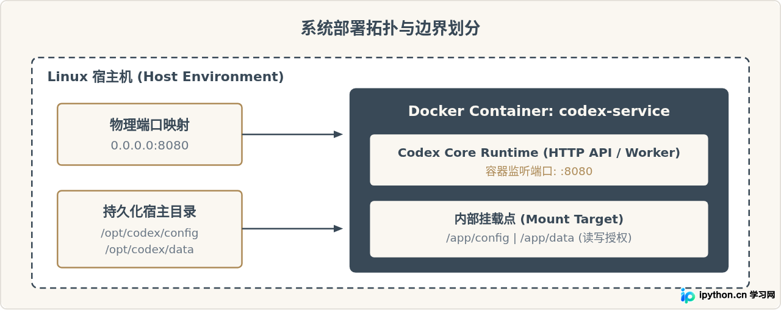Click the Docker Container: codex-service heading
The height and width of the screenshot is (310, 781).
539,111
